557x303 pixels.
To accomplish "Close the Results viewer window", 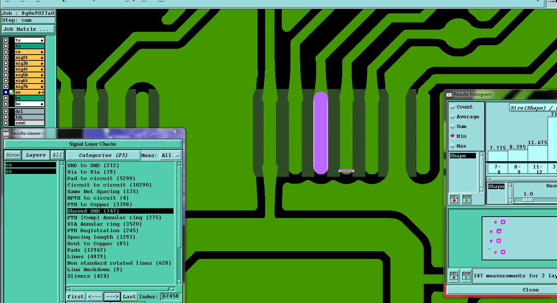I will coord(175,132).
